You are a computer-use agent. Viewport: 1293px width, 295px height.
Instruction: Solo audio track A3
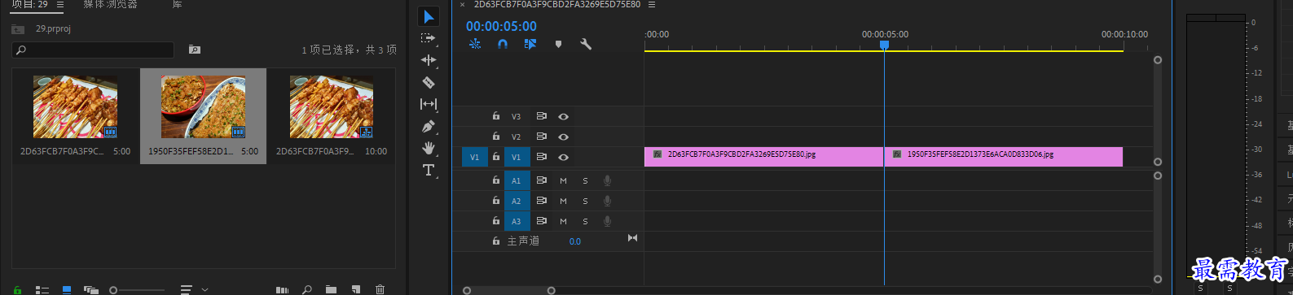[585, 221]
